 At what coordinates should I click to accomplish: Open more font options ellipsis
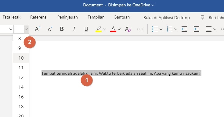click(140, 29)
